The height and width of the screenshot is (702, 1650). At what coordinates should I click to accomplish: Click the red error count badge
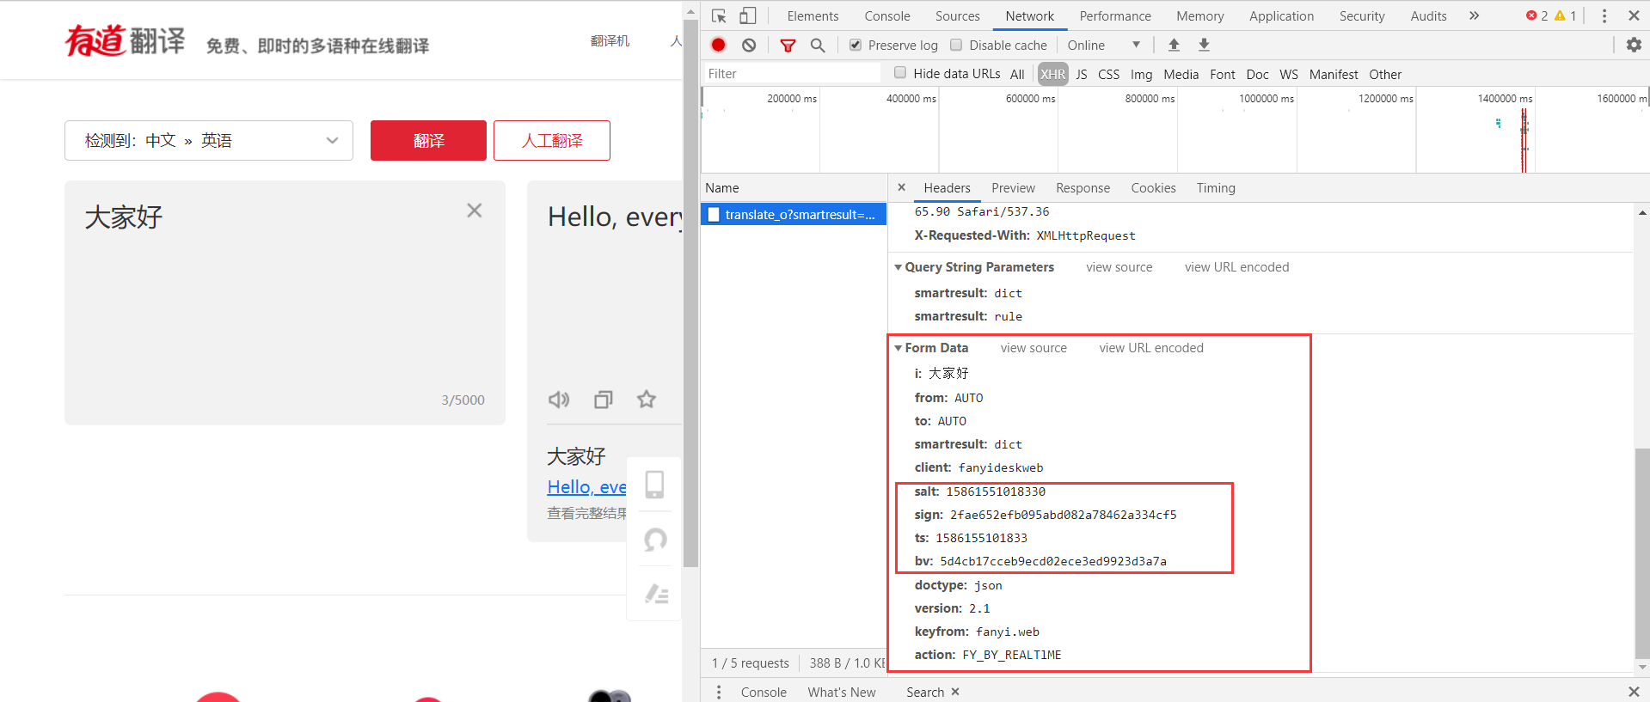[1537, 15]
